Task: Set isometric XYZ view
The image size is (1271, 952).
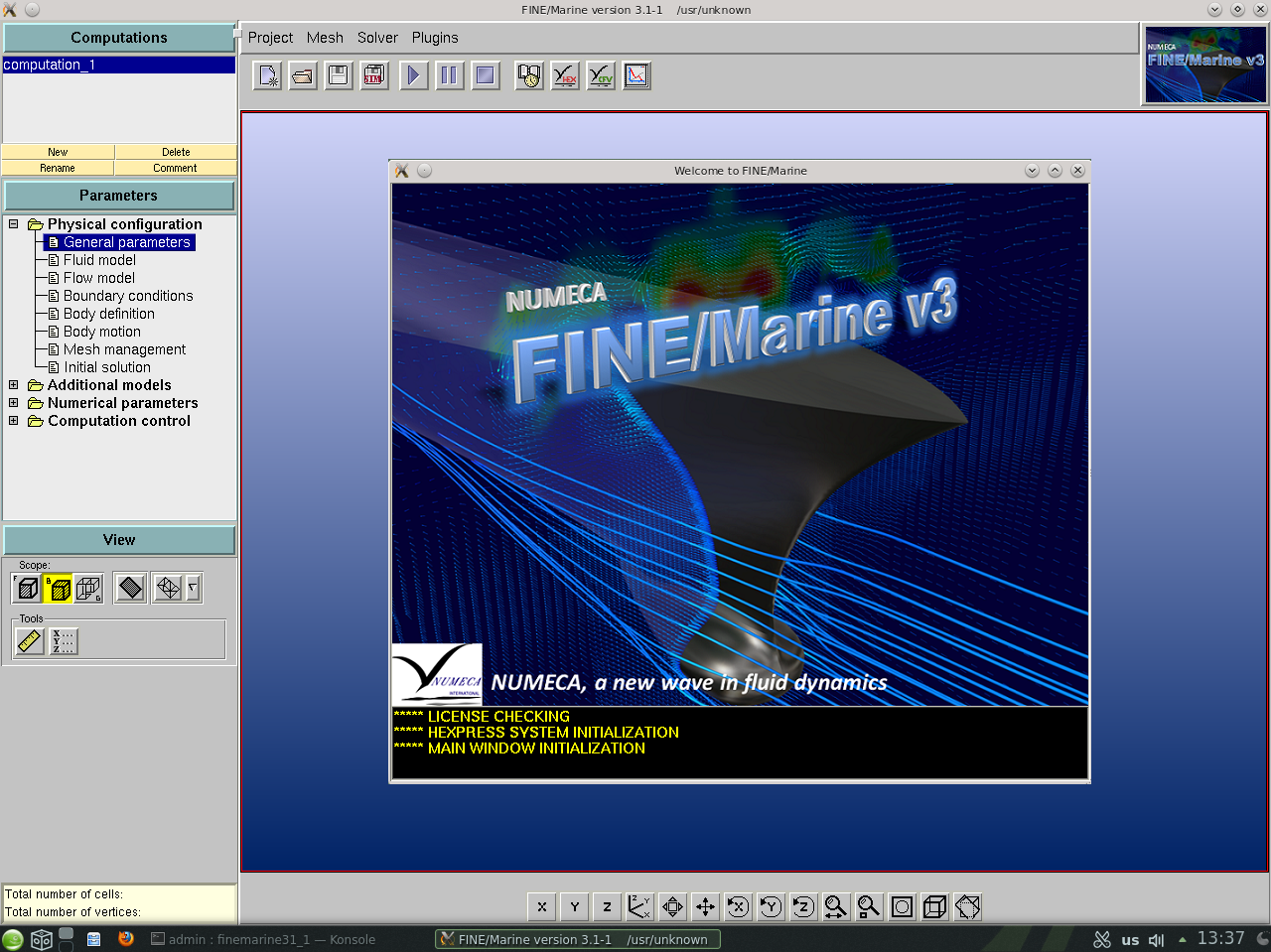Action: coord(639,906)
